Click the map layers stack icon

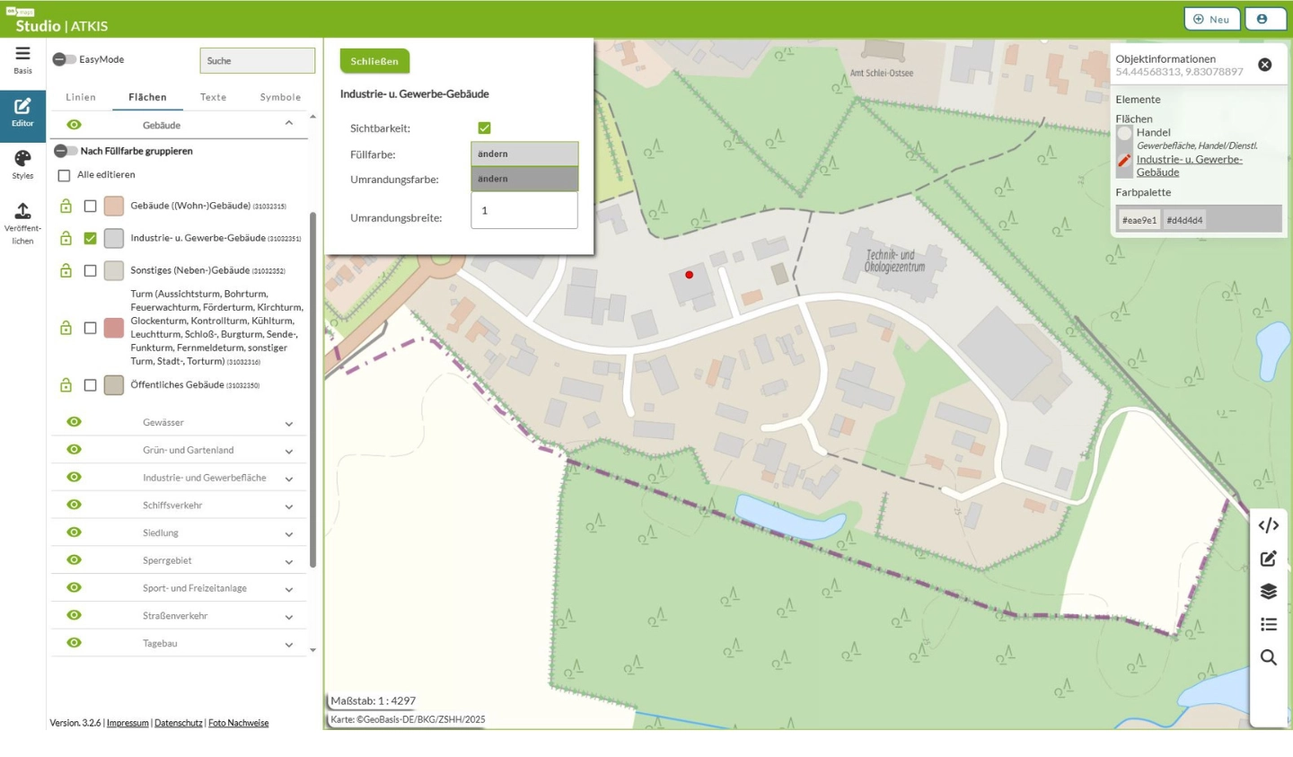1268,591
